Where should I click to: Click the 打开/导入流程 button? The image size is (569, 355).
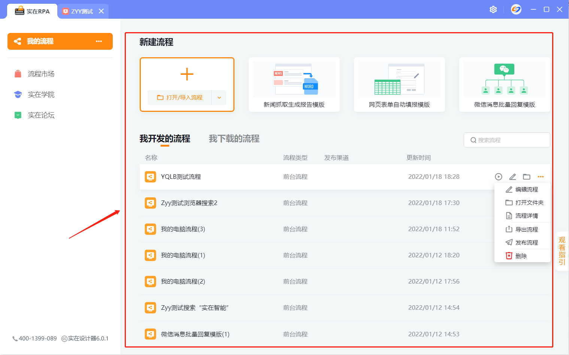[x=180, y=98]
